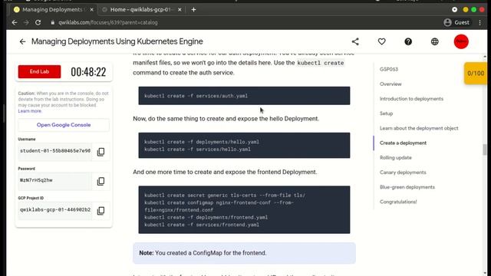This screenshot has width=491, height=276.
Task: Click the lab title heading
Action: 117,41
